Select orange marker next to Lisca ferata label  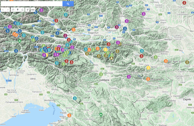click(x=148, y=79)
